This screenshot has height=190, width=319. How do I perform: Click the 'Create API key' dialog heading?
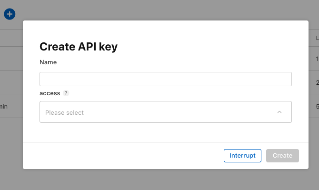coord(79,47)
